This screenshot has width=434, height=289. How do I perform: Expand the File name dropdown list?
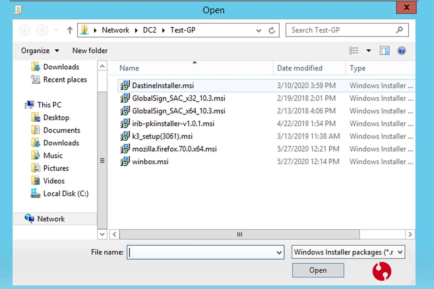279,252
